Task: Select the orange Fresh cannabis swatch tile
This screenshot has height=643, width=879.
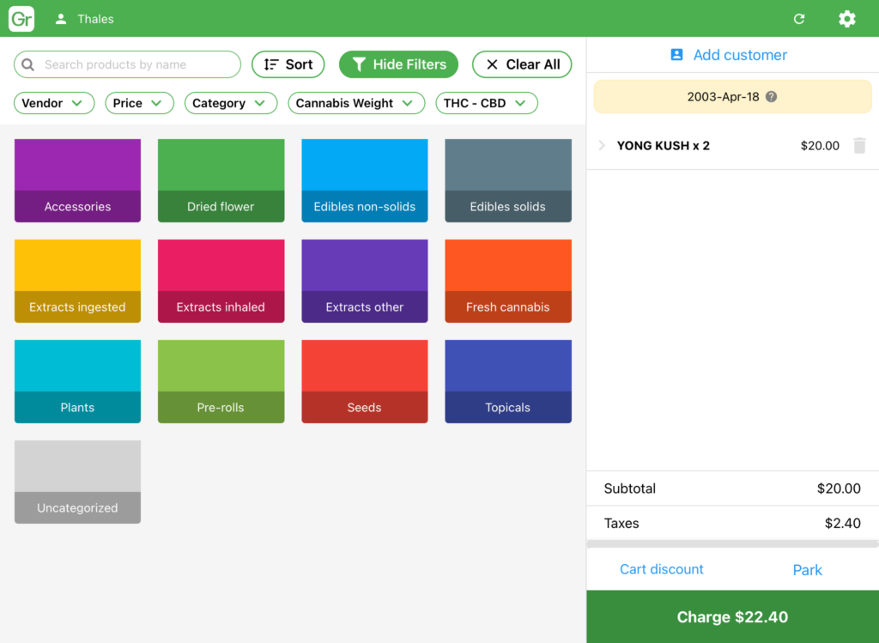Action: pyautogui.click(x=508, y=281)
